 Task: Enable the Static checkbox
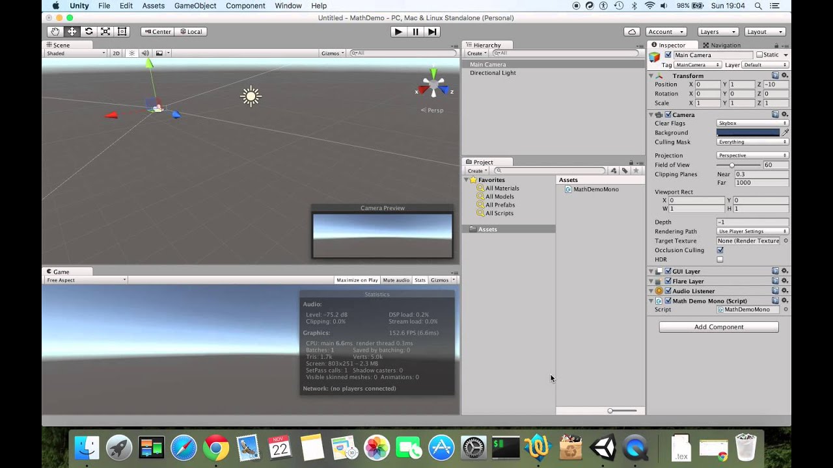(758, 55)
